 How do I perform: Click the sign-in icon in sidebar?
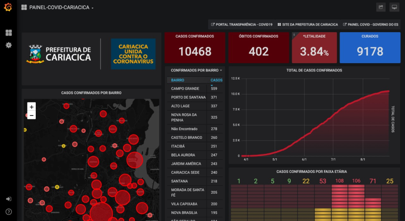8,199
